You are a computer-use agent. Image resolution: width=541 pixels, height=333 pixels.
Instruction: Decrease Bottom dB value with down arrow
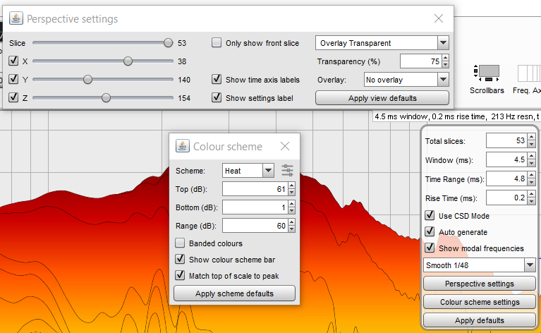292,210
